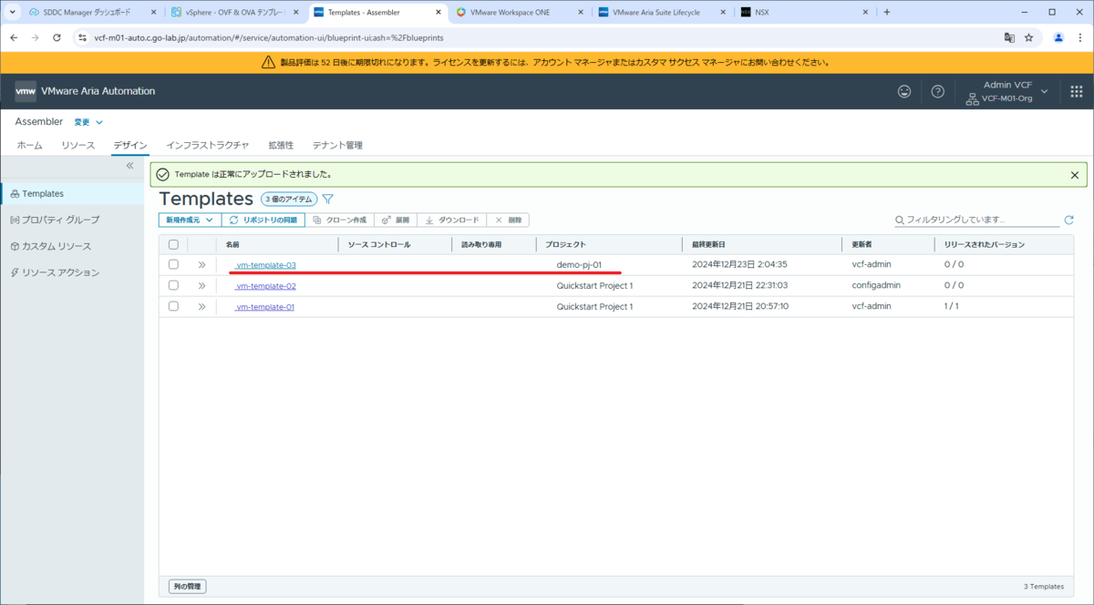Switch to the ホーム tab
This screenshot has height=605, width=1094.
pyautogui.click(x=29, y=145)
